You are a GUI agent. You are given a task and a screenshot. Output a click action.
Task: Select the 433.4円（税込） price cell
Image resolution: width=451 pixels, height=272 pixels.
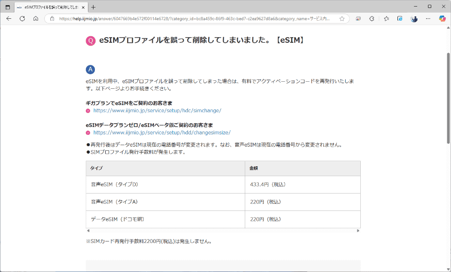303,185
